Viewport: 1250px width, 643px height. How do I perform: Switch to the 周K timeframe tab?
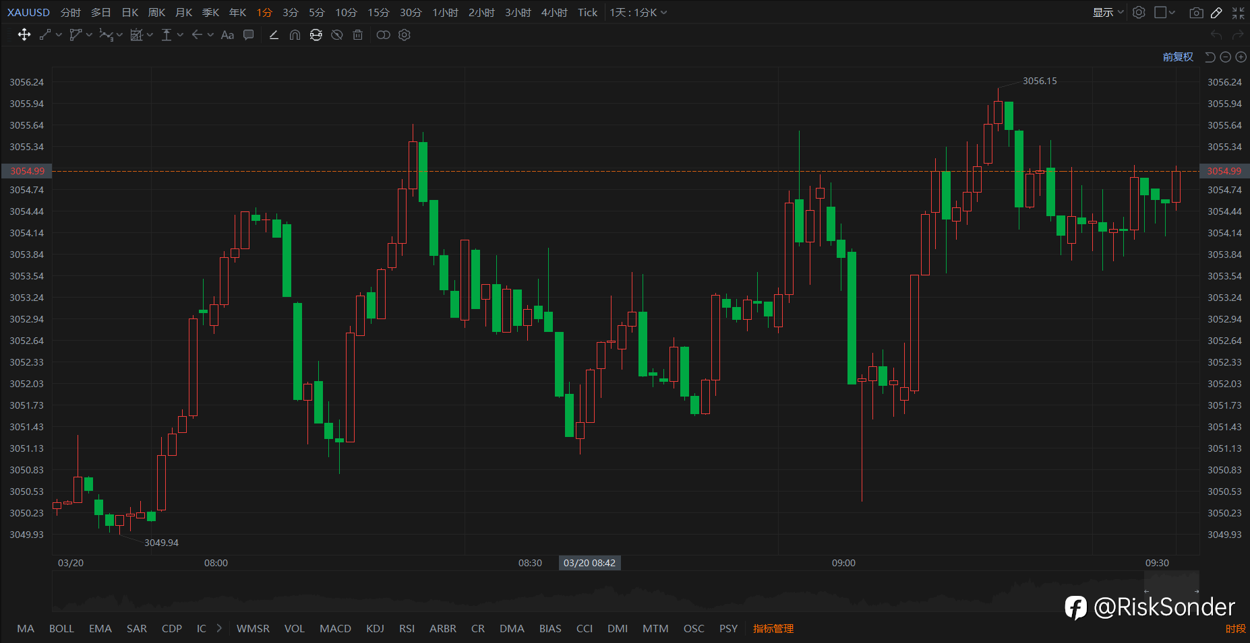click(157, 13)
